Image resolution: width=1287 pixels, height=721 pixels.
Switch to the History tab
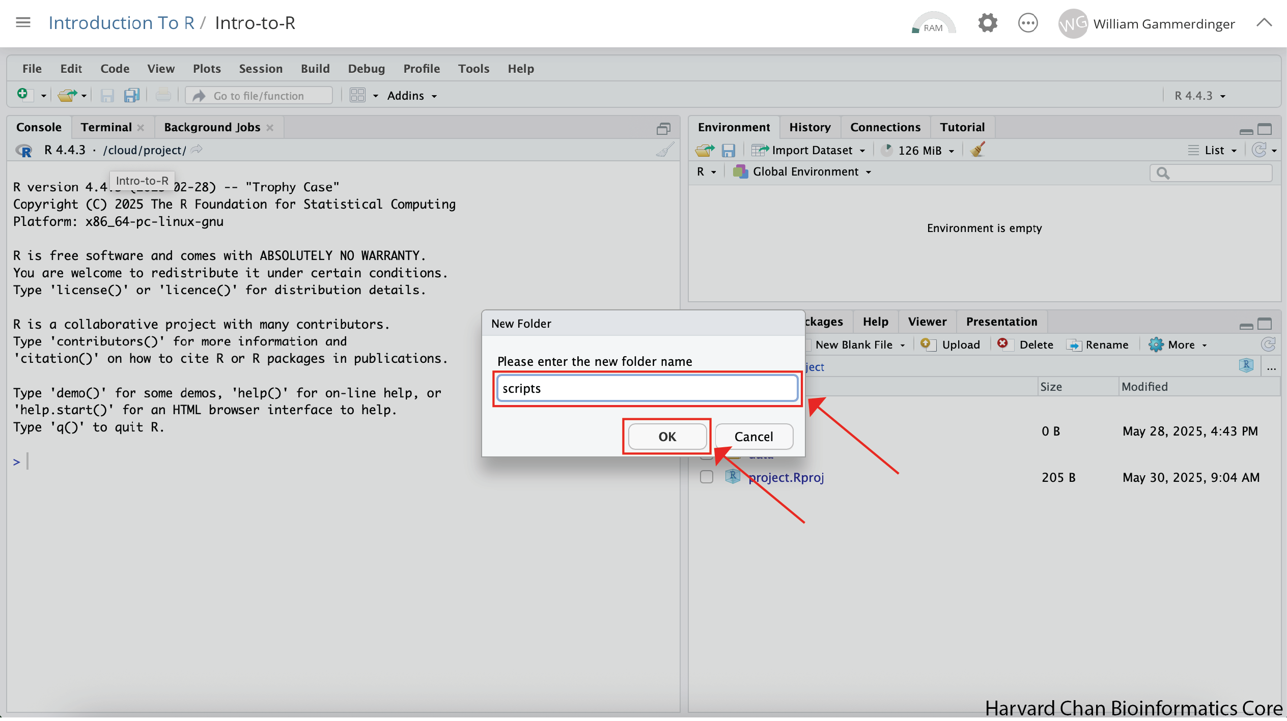click(x=809, y=127)
